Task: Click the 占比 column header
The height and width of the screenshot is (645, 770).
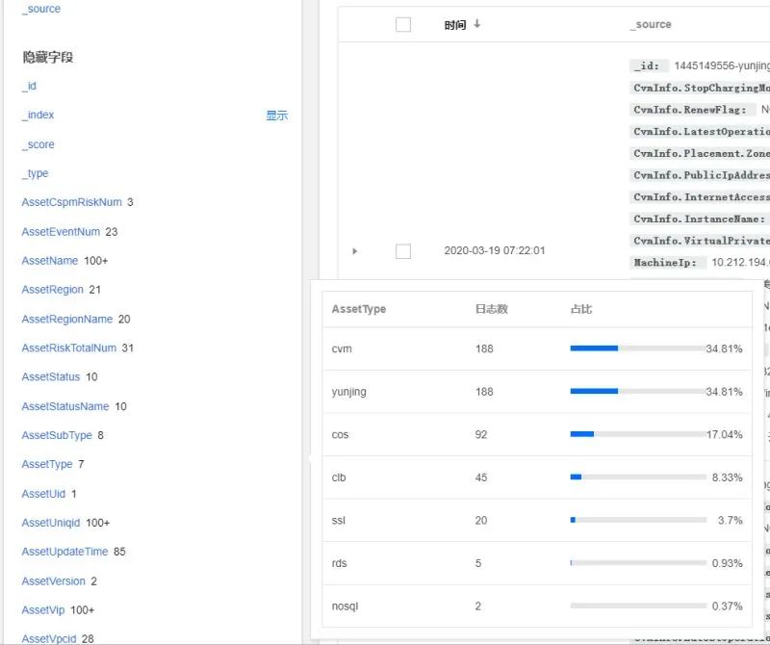Action: tap(581, 309)
